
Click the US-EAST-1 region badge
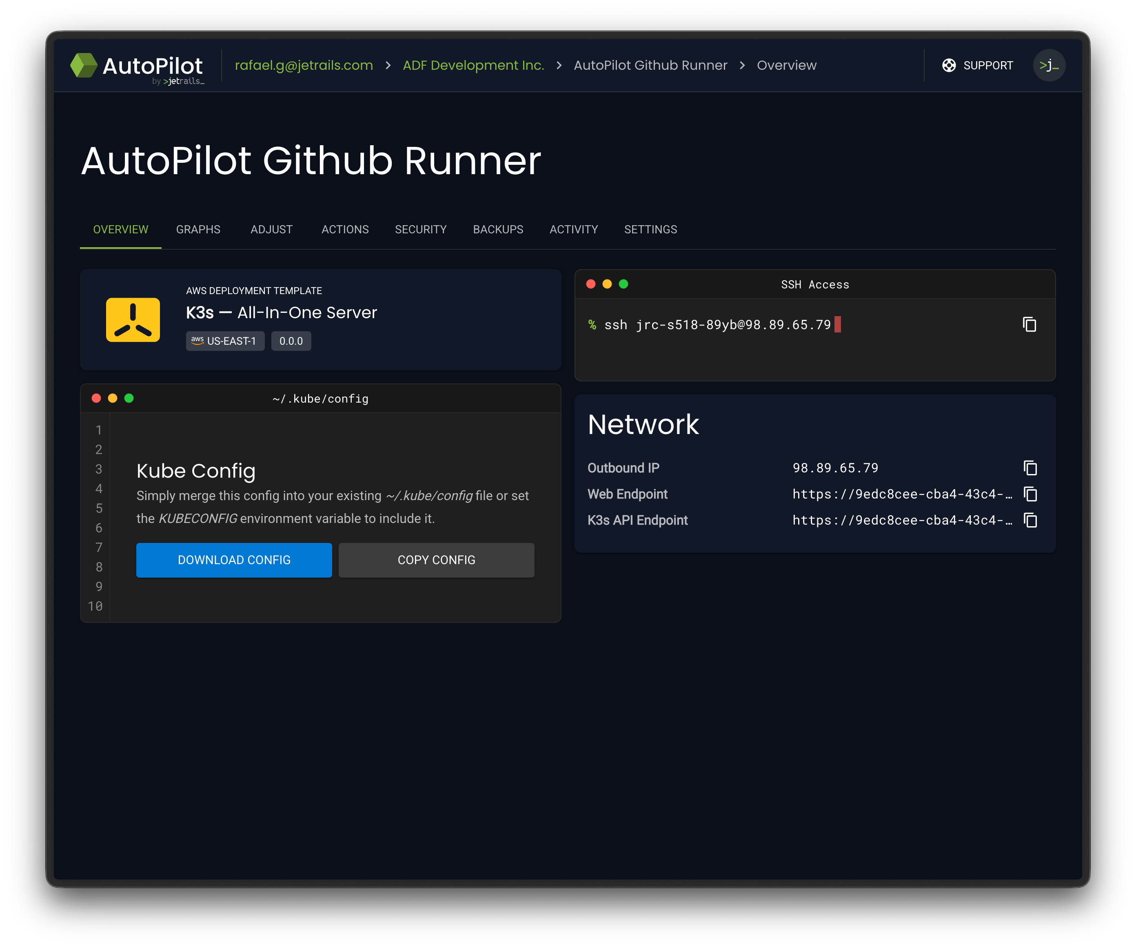pos(225,341)
